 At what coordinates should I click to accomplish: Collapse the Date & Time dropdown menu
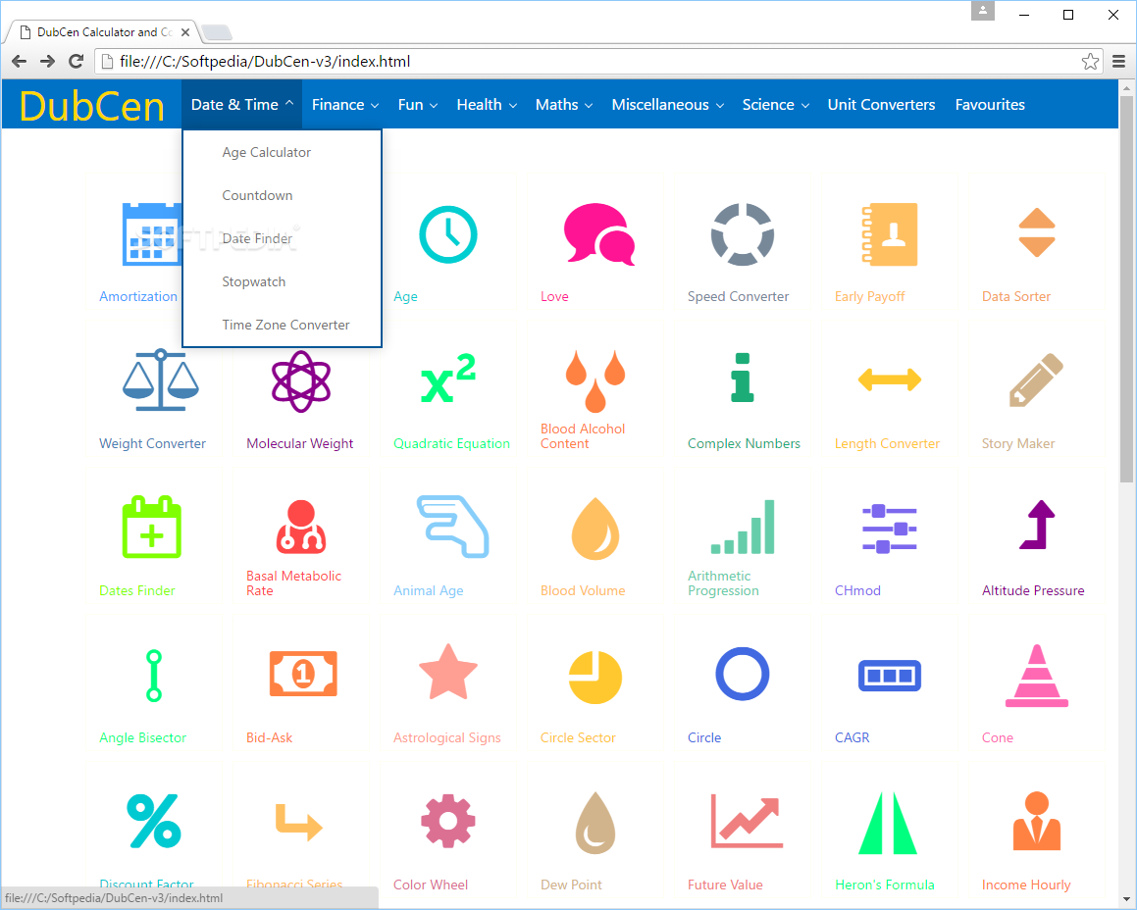pyautogui.click(x=242, y=104)
